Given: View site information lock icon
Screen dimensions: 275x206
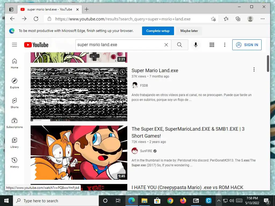Looking at the screenshot, I should (49, 19).
